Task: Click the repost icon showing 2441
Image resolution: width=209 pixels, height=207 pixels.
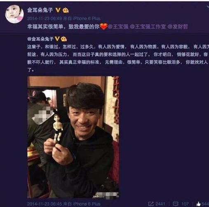Action: pyautogui.click(x=151, y=204)
